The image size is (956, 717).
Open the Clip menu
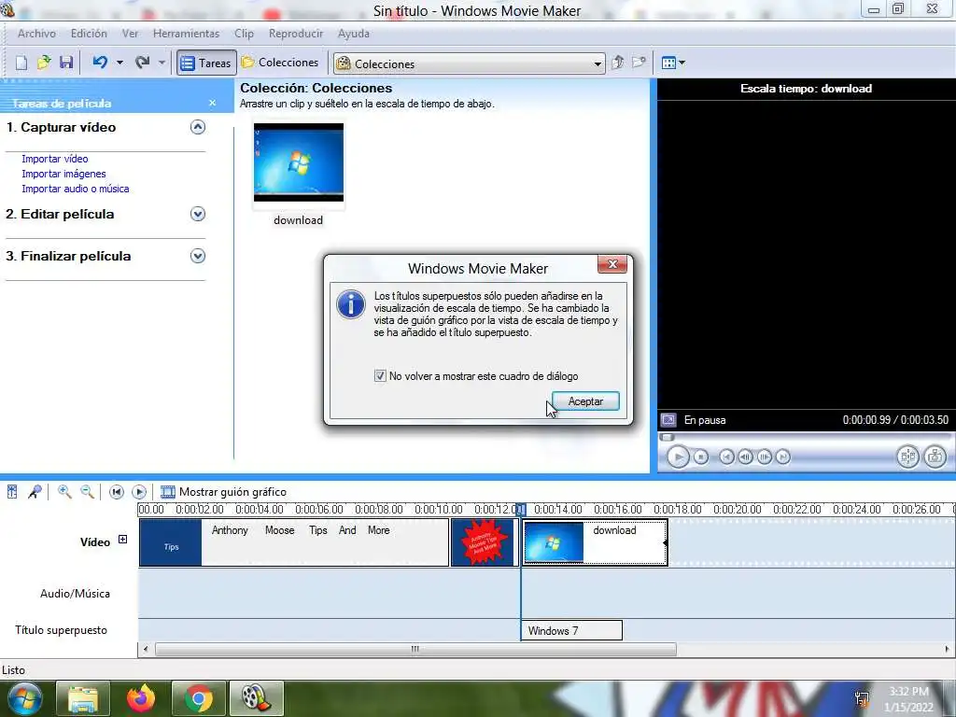coord(244,34)
